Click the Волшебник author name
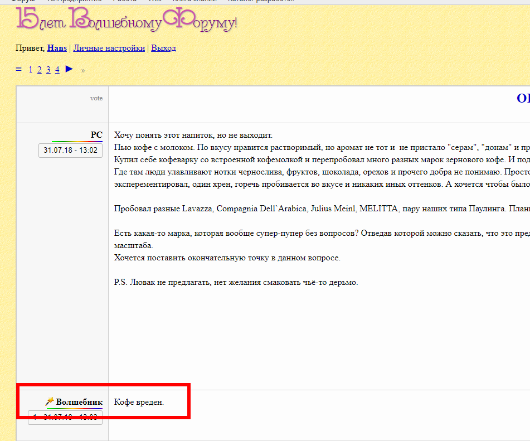 tap(79, 402)
